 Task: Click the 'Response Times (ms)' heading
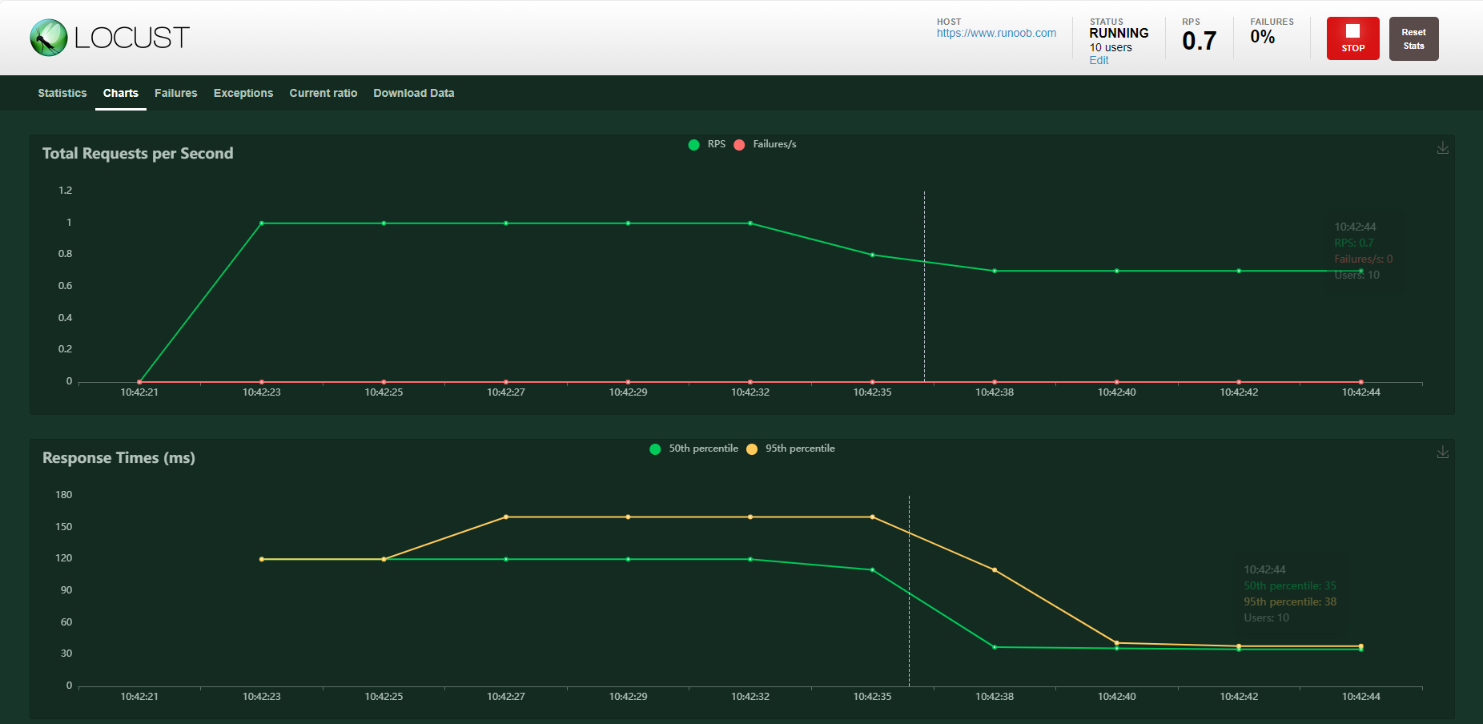[119, 458]
